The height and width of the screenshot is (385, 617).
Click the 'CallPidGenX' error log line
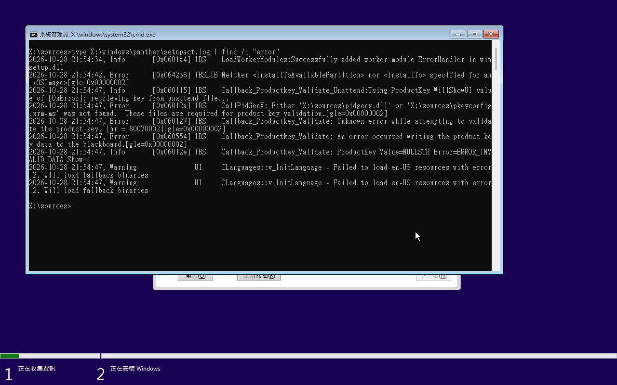coord(260,110)
